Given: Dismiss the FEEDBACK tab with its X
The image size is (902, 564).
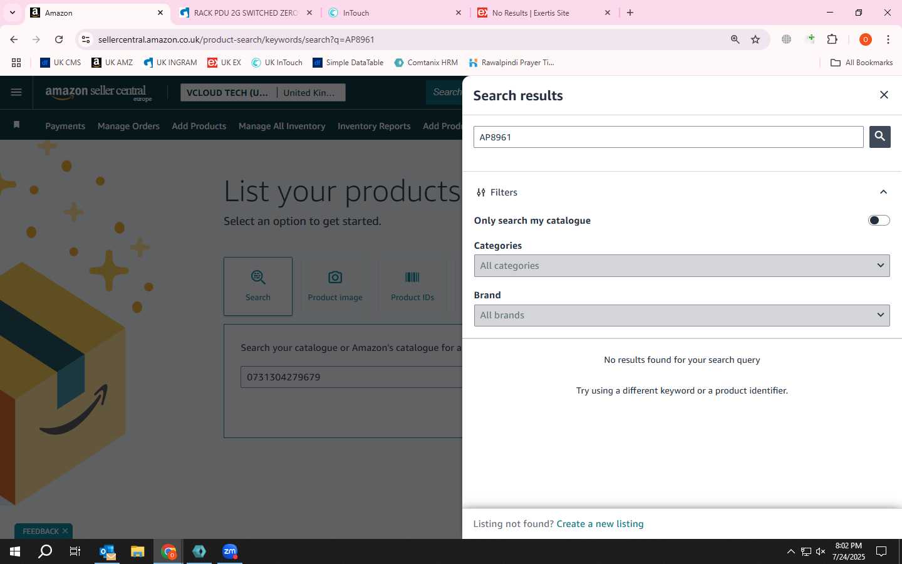Looking at the screenshot, I should (65, 531).
